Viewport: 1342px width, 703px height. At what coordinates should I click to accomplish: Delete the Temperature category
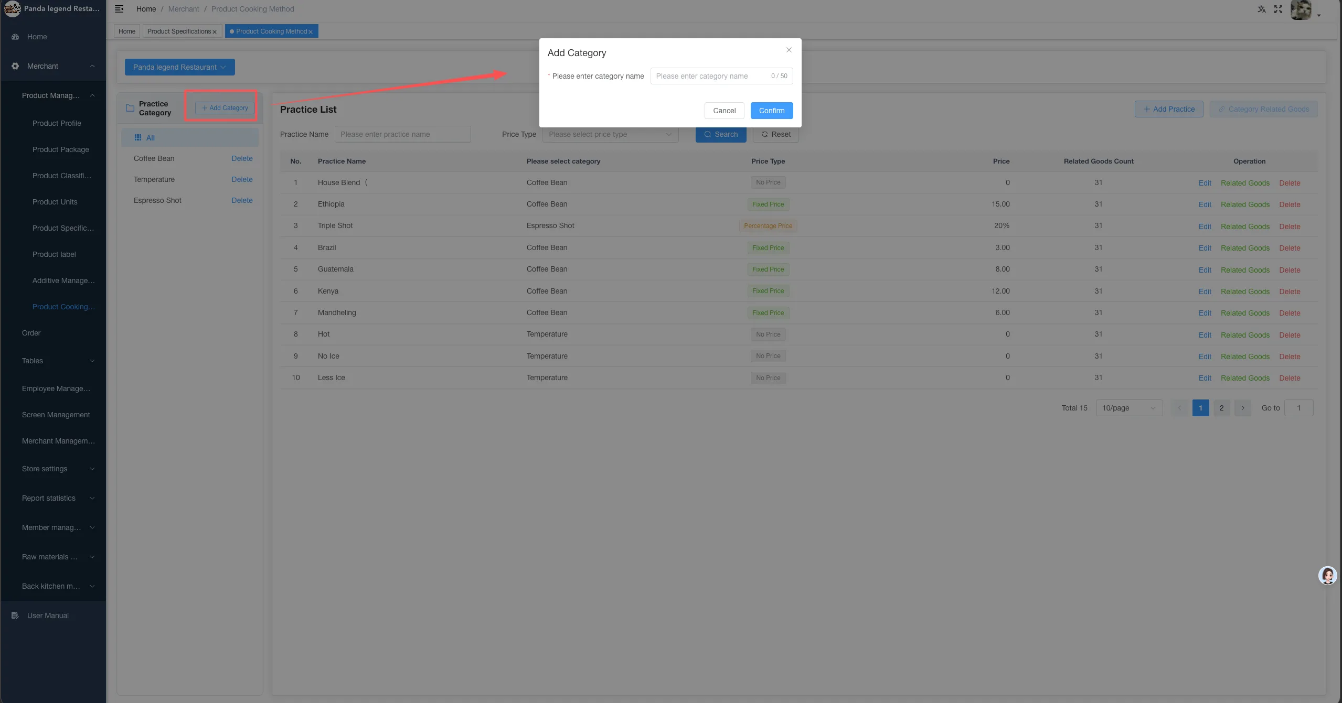point(242,179)
